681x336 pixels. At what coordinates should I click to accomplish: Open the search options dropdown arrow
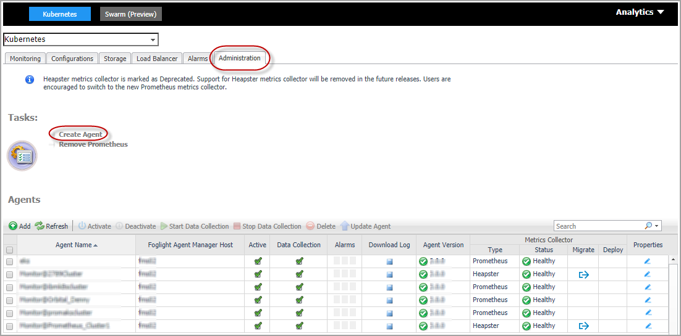(656, 226)
